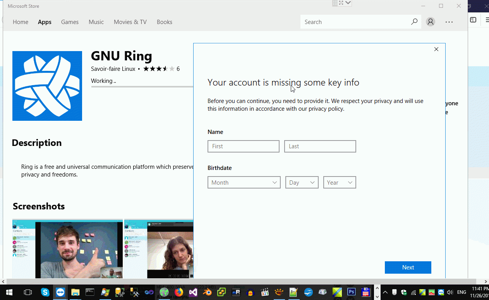
Task: Open Photoshop from the taskbar
Action: [352, 292]
